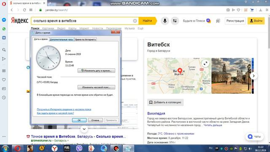Screen dimensions: 270x152
Task: Go back to the previous page
Action: click(x=12, y=10)
